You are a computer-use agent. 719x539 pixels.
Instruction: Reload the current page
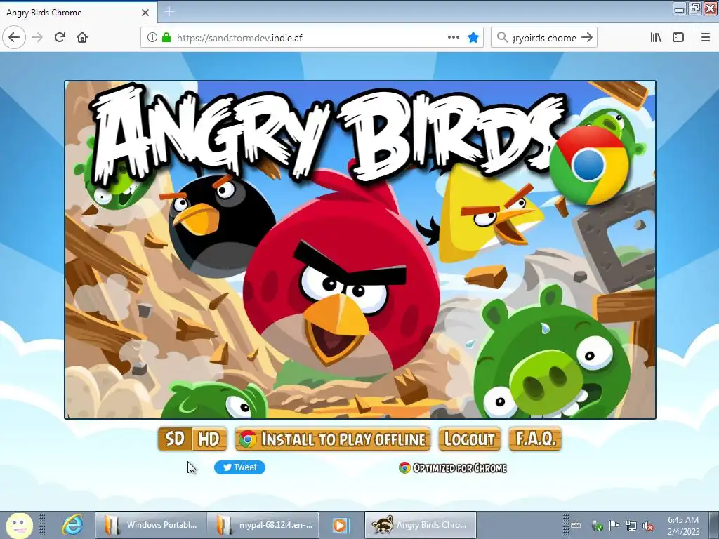[x=60, y=38]
